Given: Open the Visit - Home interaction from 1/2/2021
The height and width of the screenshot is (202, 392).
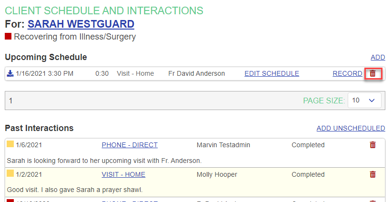Looking at the screenshot, I should [x=123, y=174].
